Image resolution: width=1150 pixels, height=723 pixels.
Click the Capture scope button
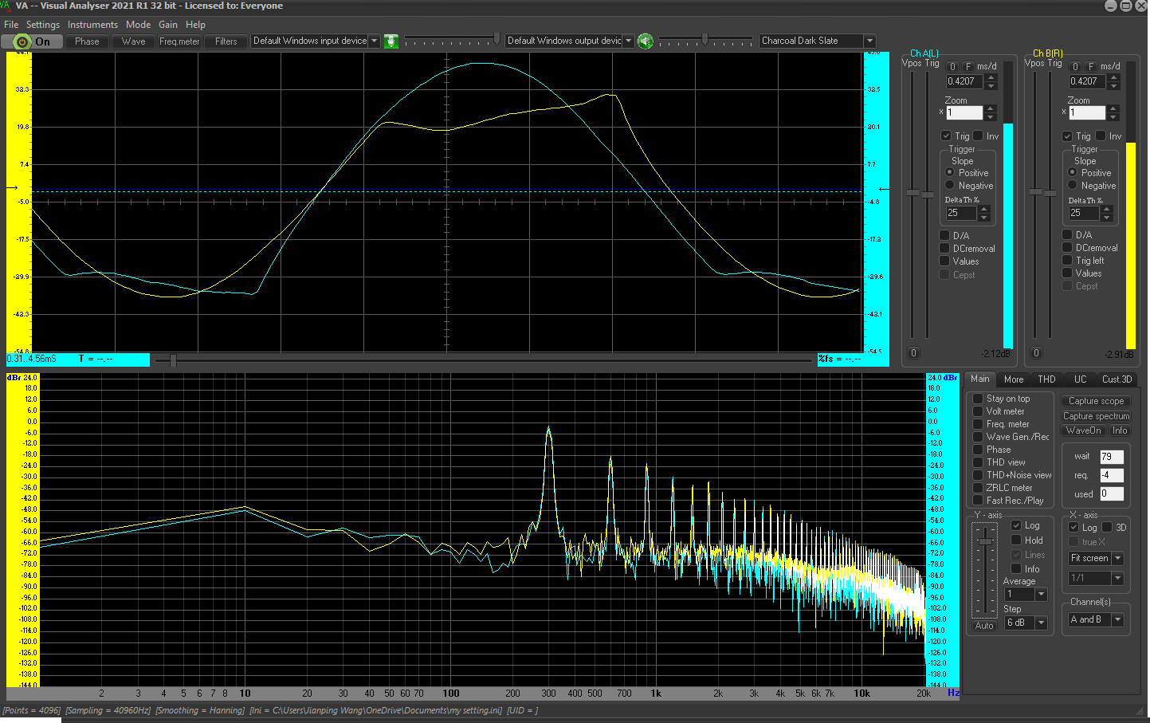pyautogui.click(x=1096, y=402)
